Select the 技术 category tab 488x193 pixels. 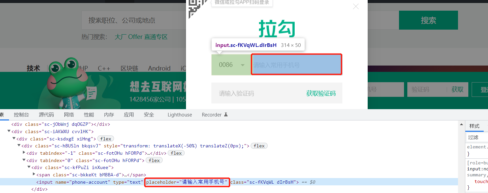coord(33,68)
